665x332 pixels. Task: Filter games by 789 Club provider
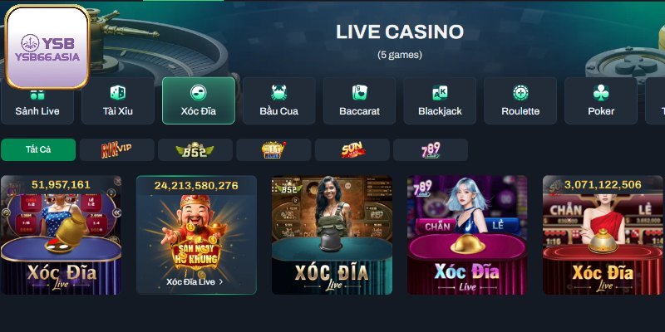pos(431,150)
